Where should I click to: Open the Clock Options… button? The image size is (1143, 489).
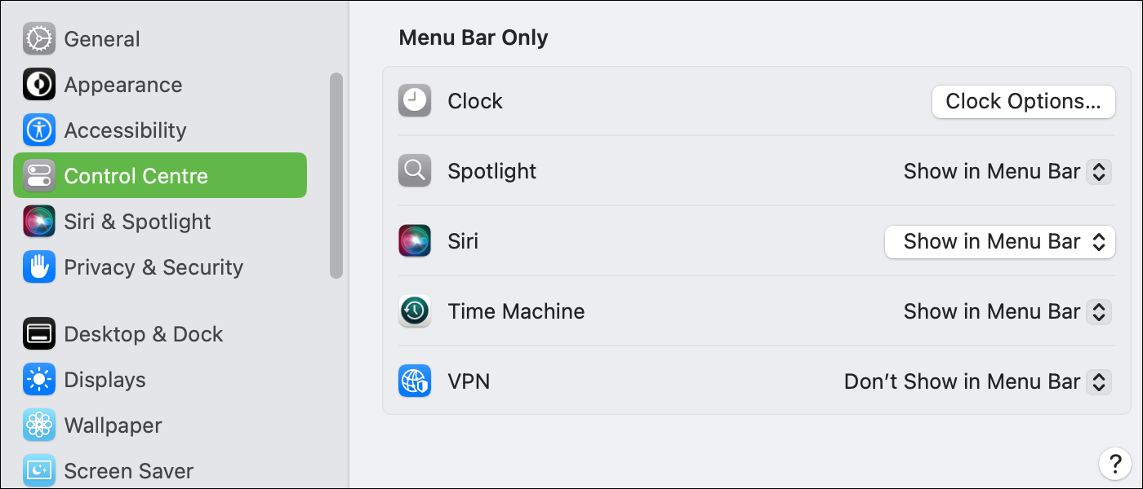(1024, 102)
